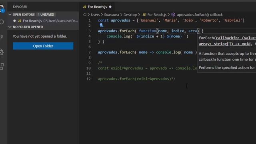Click the Open Folder button
The width and height of the screenshot is (256, 144).
pyautogui.click(x=43, y=46)
